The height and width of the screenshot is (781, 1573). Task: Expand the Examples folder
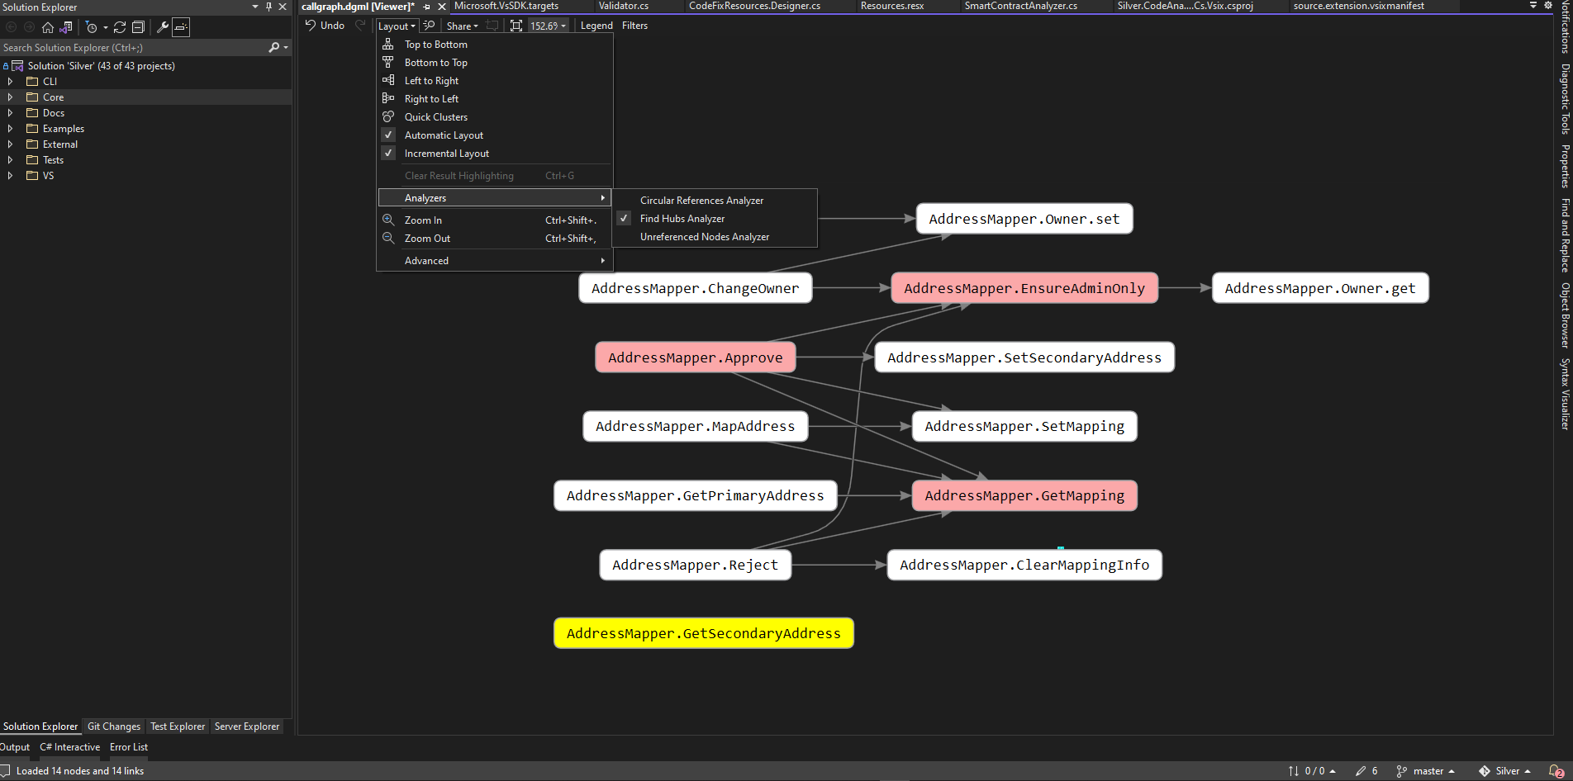coord(10,129)
